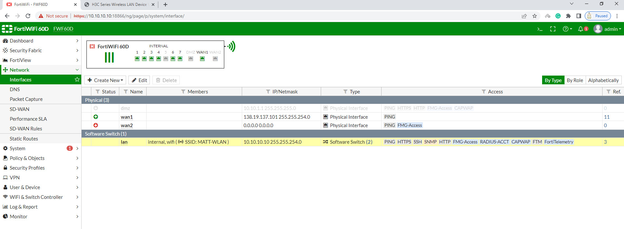Viewport: 624px width, 229px height.
Task: Filter the Status column
Action: click(x=97, y=92)
